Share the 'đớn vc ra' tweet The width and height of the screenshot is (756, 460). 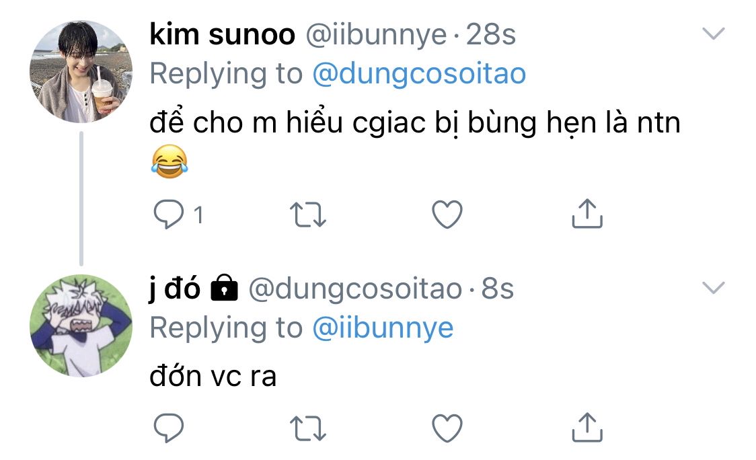[587, 426]
